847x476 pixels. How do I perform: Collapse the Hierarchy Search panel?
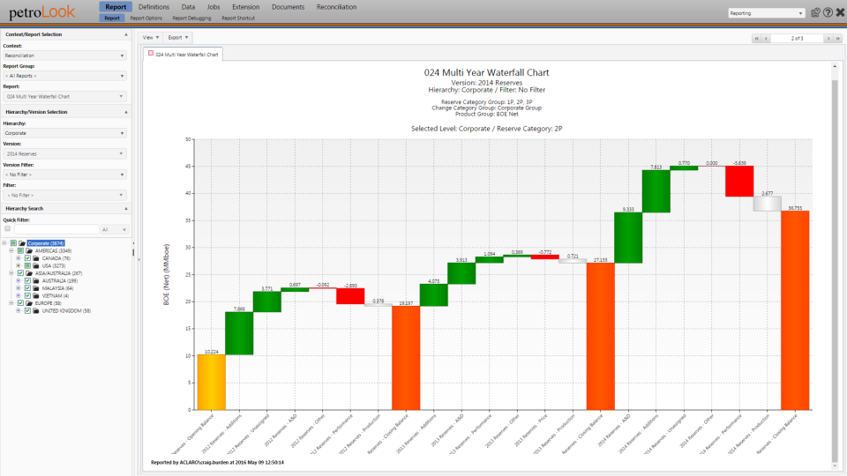tap(126, 208)
